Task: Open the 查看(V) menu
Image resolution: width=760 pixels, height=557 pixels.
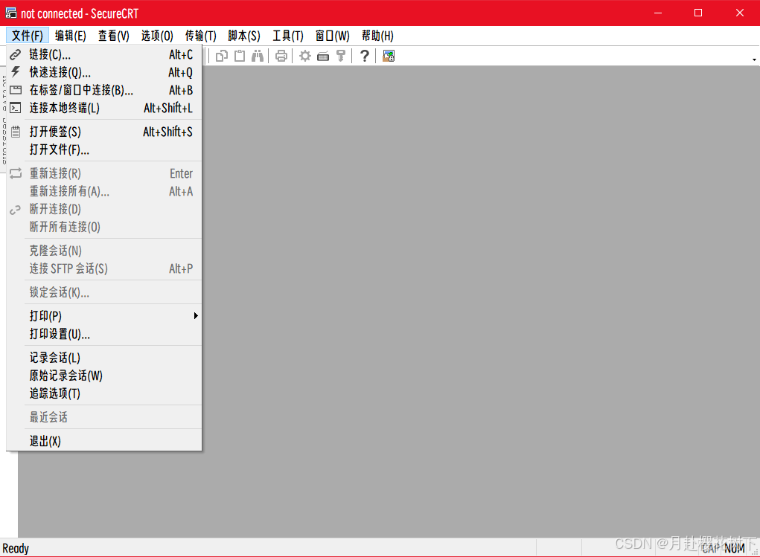Action: click(113, 36)
